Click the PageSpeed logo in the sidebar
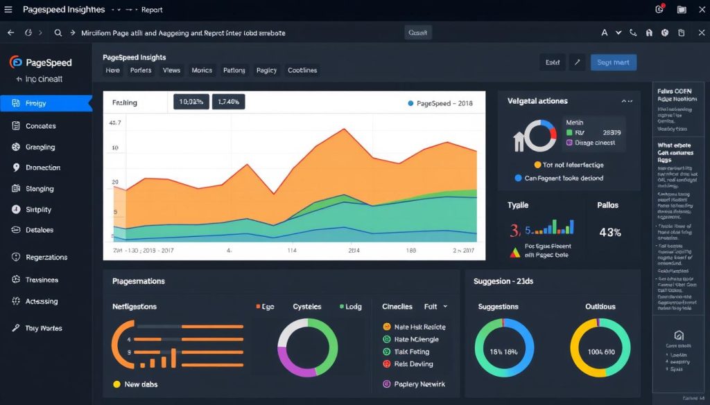710x405 pixels. (16, 62)
